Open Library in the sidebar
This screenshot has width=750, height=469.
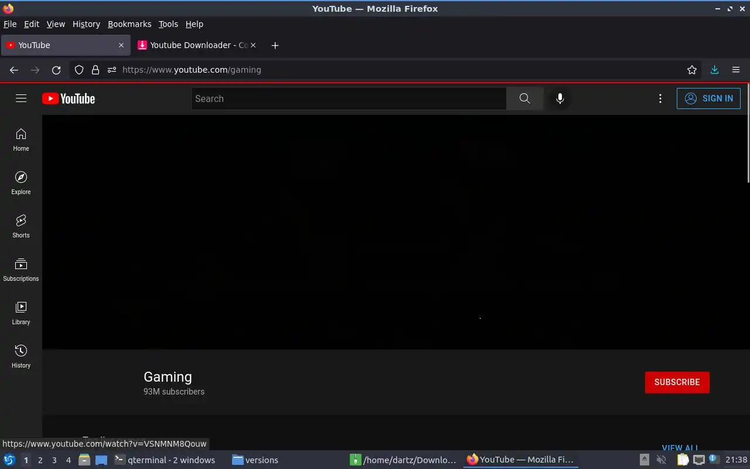click(x=21, y=314)
